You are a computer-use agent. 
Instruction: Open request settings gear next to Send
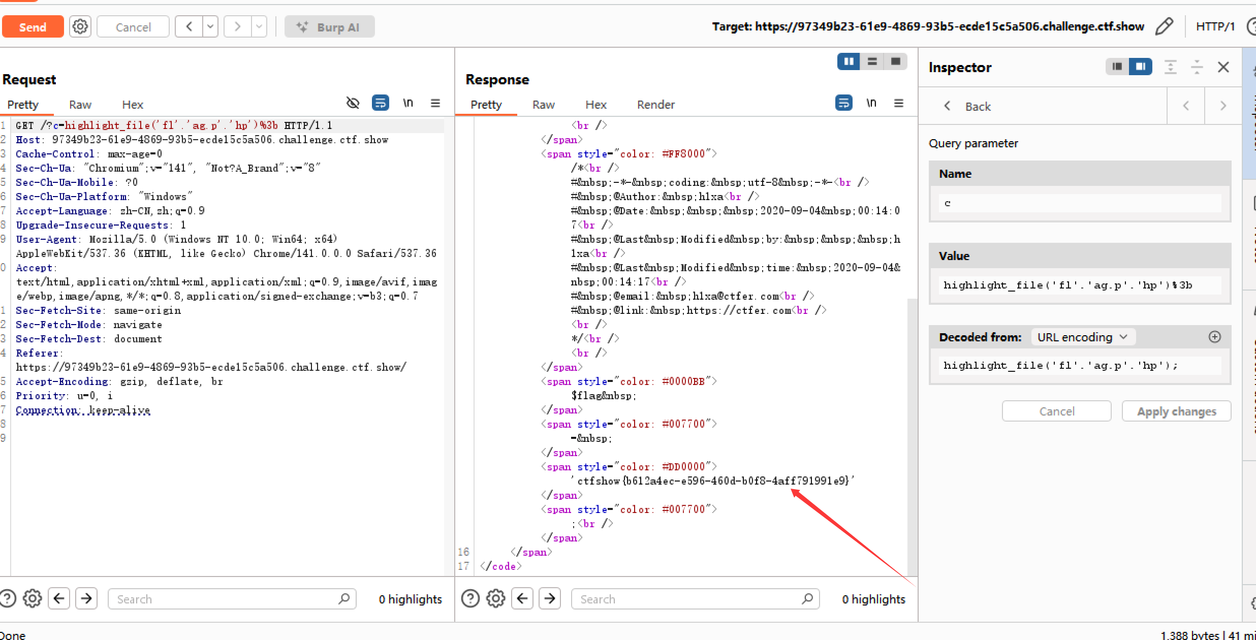pos(80,26)
